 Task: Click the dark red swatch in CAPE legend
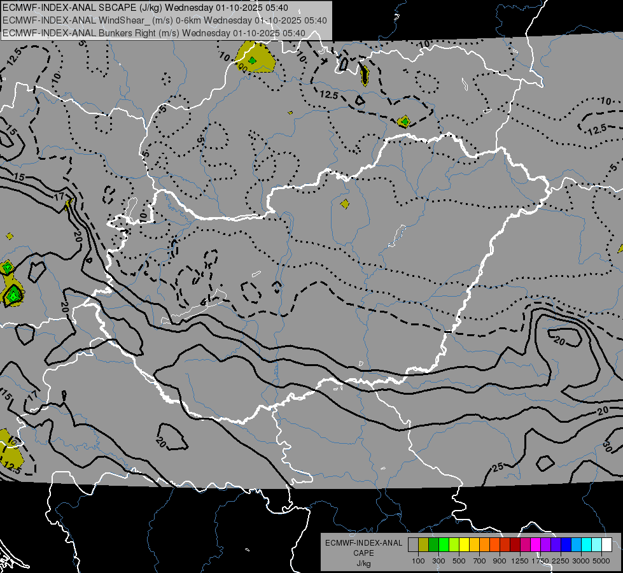[x=515, y=545]
